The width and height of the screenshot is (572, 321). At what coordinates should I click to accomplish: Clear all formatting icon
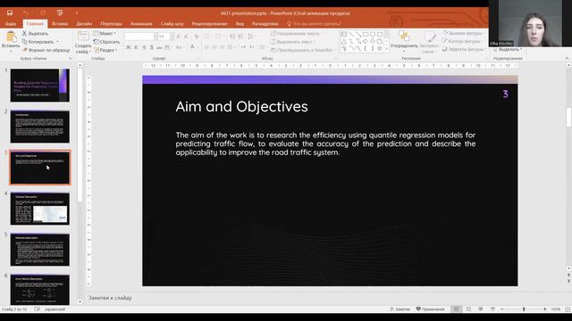(197, 37)
